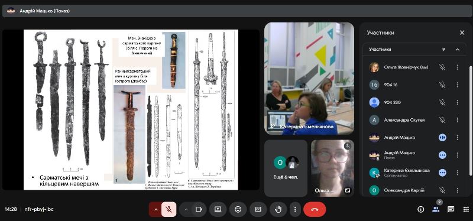This screenshot has width=473, height=221.
Task: Open options for participant 904 330
Action: click(x=457, y=102)
